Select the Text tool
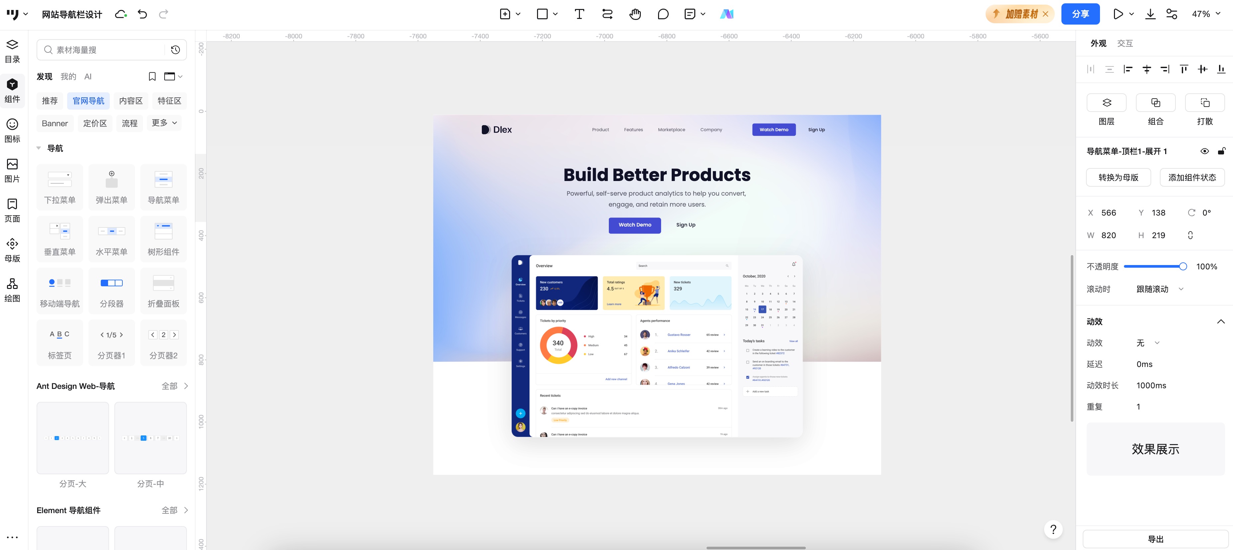The width and height of the screenshot is (1233, 550). tap(579, 14)
